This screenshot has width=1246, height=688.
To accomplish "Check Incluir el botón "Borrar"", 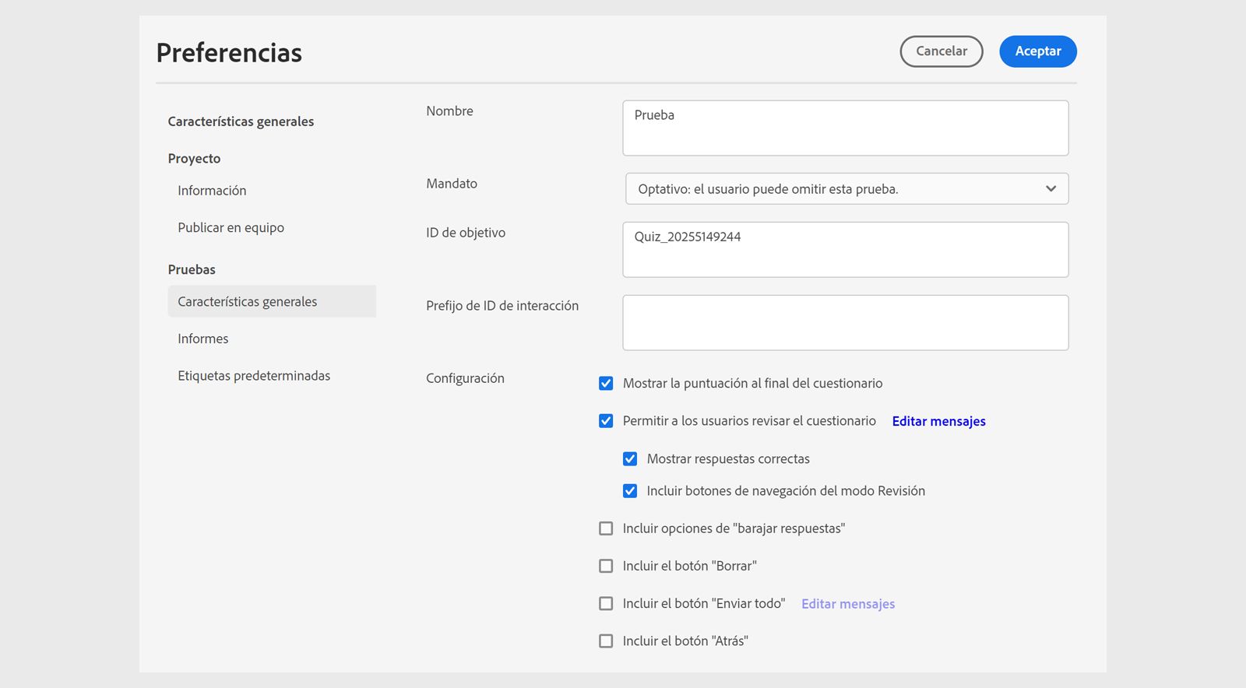I will click(x=606, y=566).
